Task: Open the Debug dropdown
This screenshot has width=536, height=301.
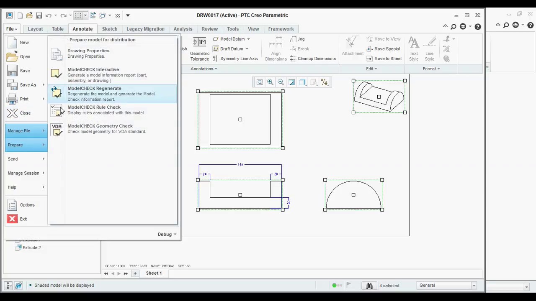Action: click(167, 234)
